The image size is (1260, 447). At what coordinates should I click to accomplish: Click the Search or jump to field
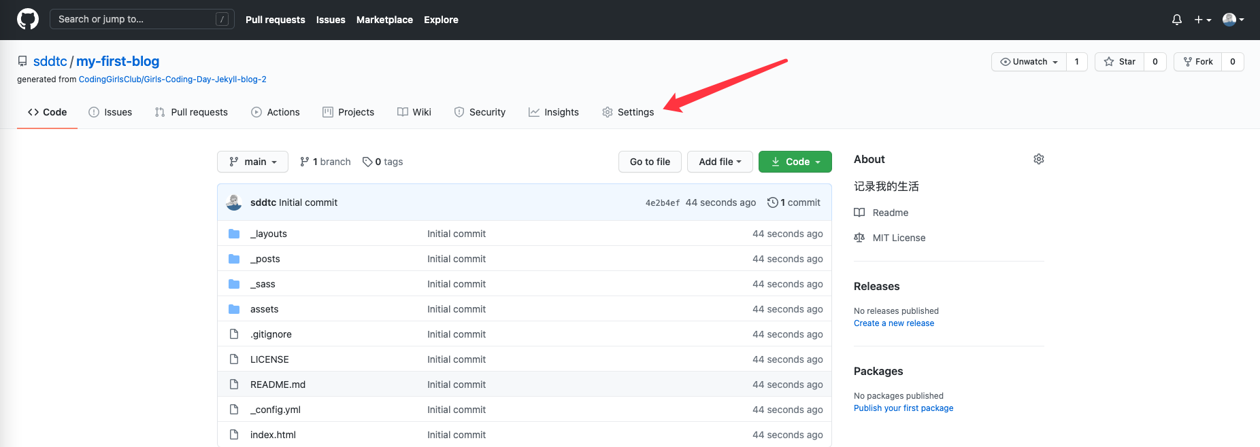pyautogui.click(x=142, y=19)
